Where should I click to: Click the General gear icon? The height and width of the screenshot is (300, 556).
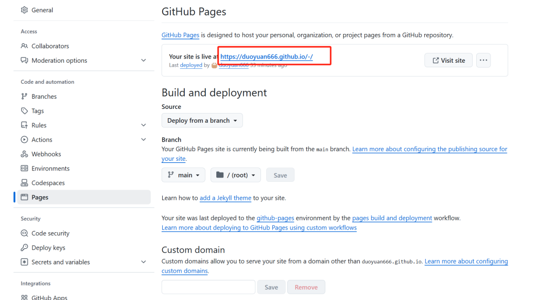click(x=24, y=10)
